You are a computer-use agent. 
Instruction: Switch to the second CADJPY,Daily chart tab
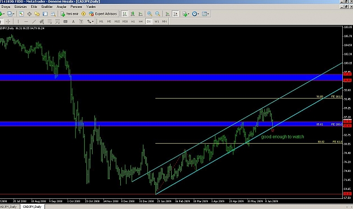coord(32,207)
